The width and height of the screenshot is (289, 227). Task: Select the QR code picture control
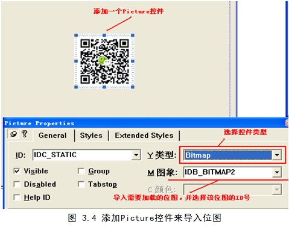point(104,61)
